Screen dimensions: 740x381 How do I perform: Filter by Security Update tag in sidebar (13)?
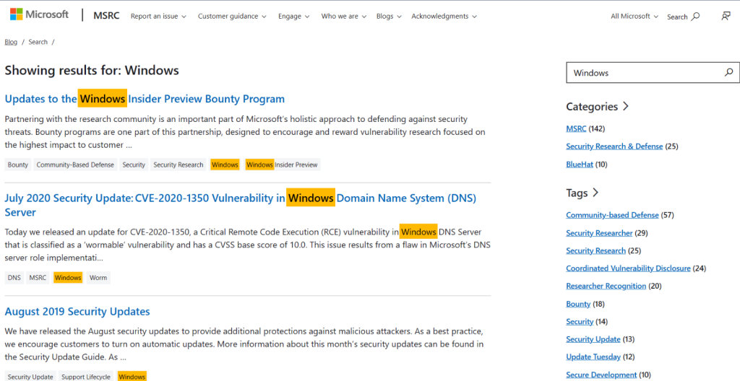pyautogui.click(x=593, y=339)
